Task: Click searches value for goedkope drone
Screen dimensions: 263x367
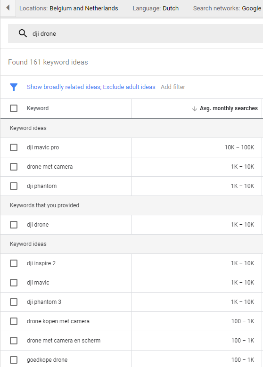Action: (243, 360)
